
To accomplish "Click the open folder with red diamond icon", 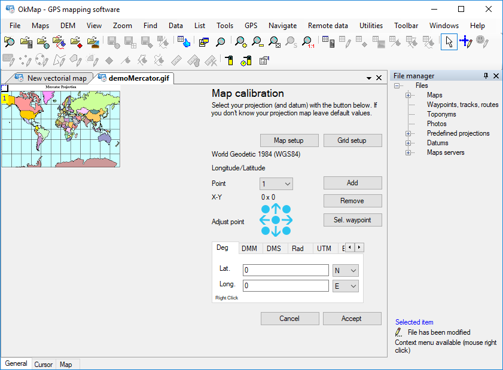I will tap(76, 42).
